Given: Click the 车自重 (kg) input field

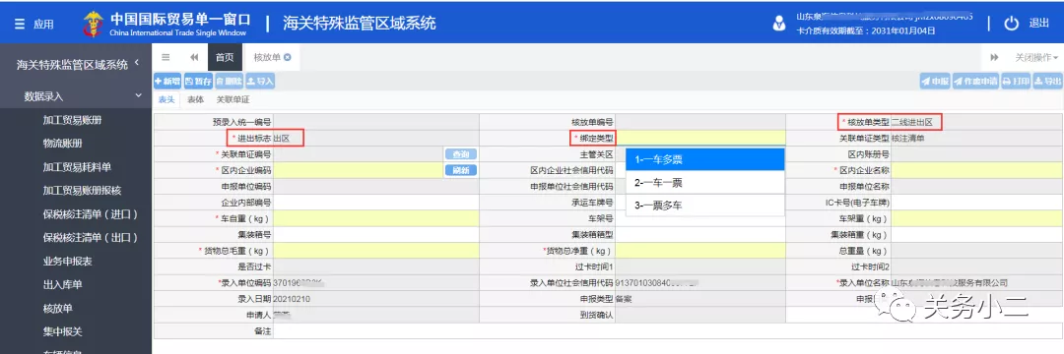Looking at the screenshot, I should point(376,218).
